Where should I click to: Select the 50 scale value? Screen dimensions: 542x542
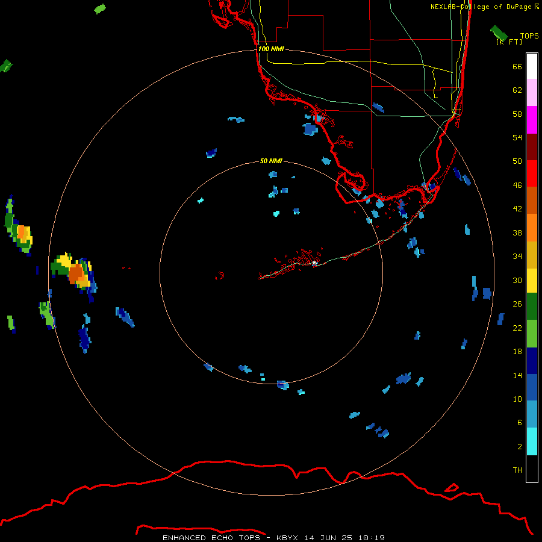pyautogui.click(x=517, y=161)
